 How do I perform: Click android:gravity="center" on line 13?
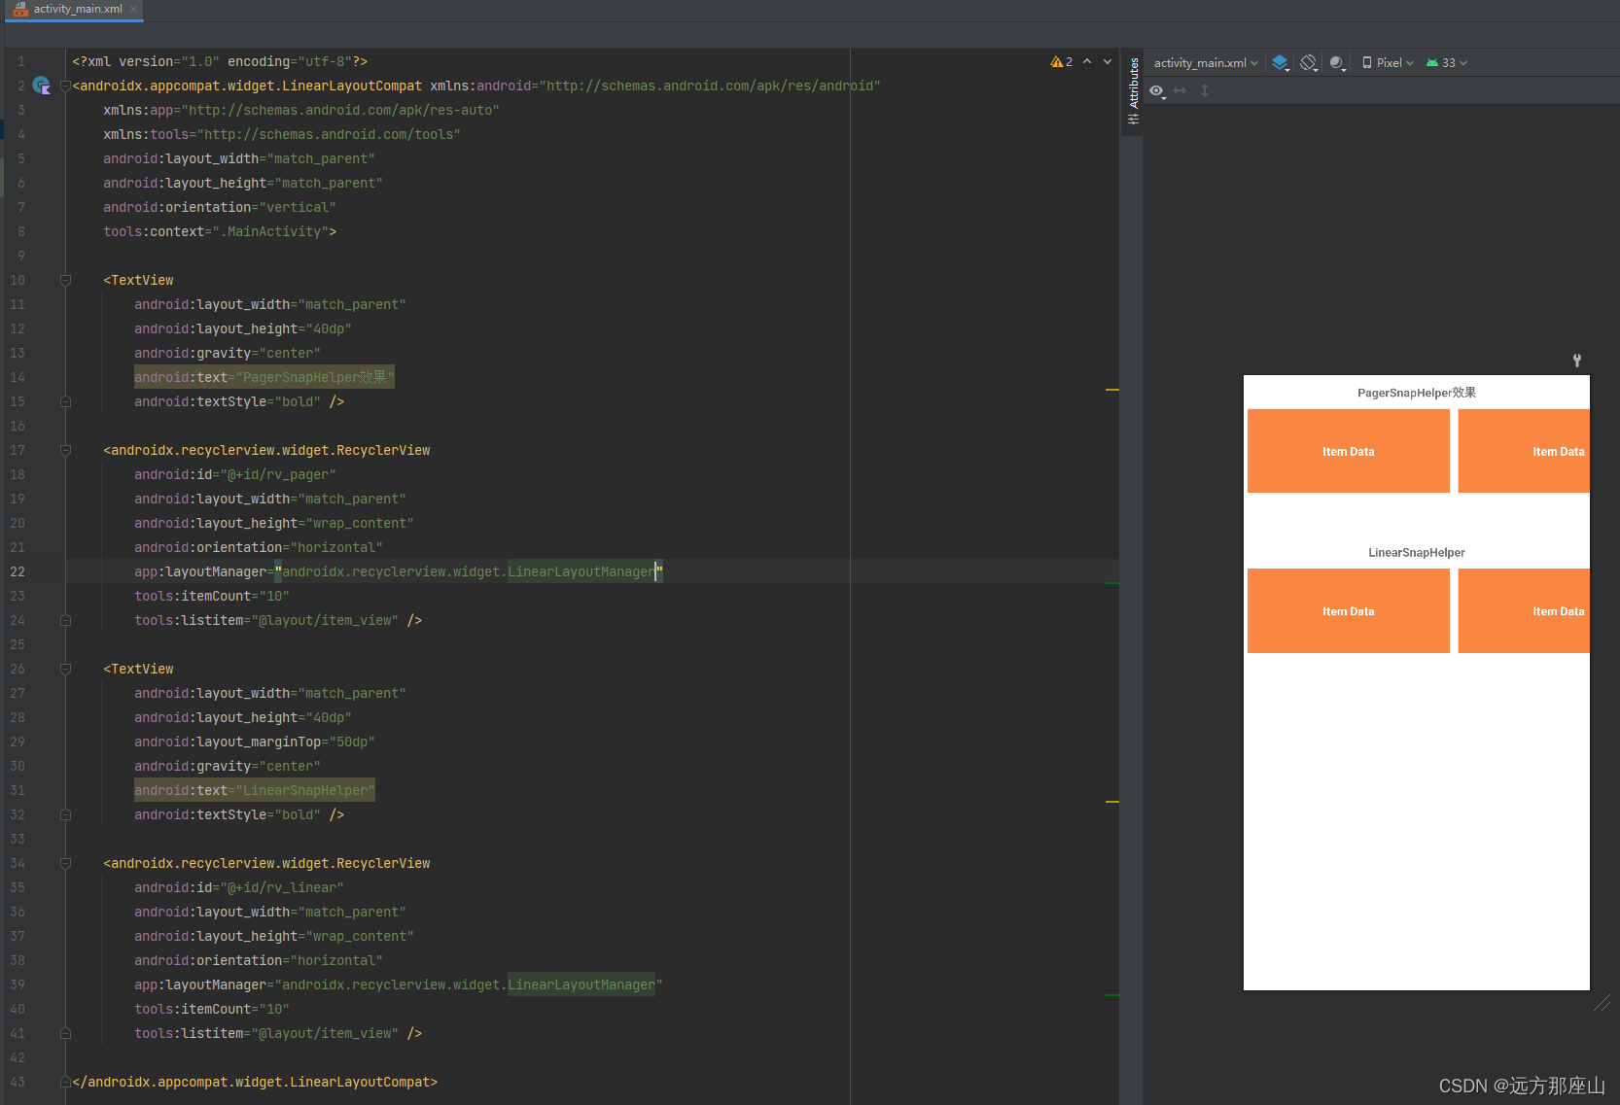228,353
